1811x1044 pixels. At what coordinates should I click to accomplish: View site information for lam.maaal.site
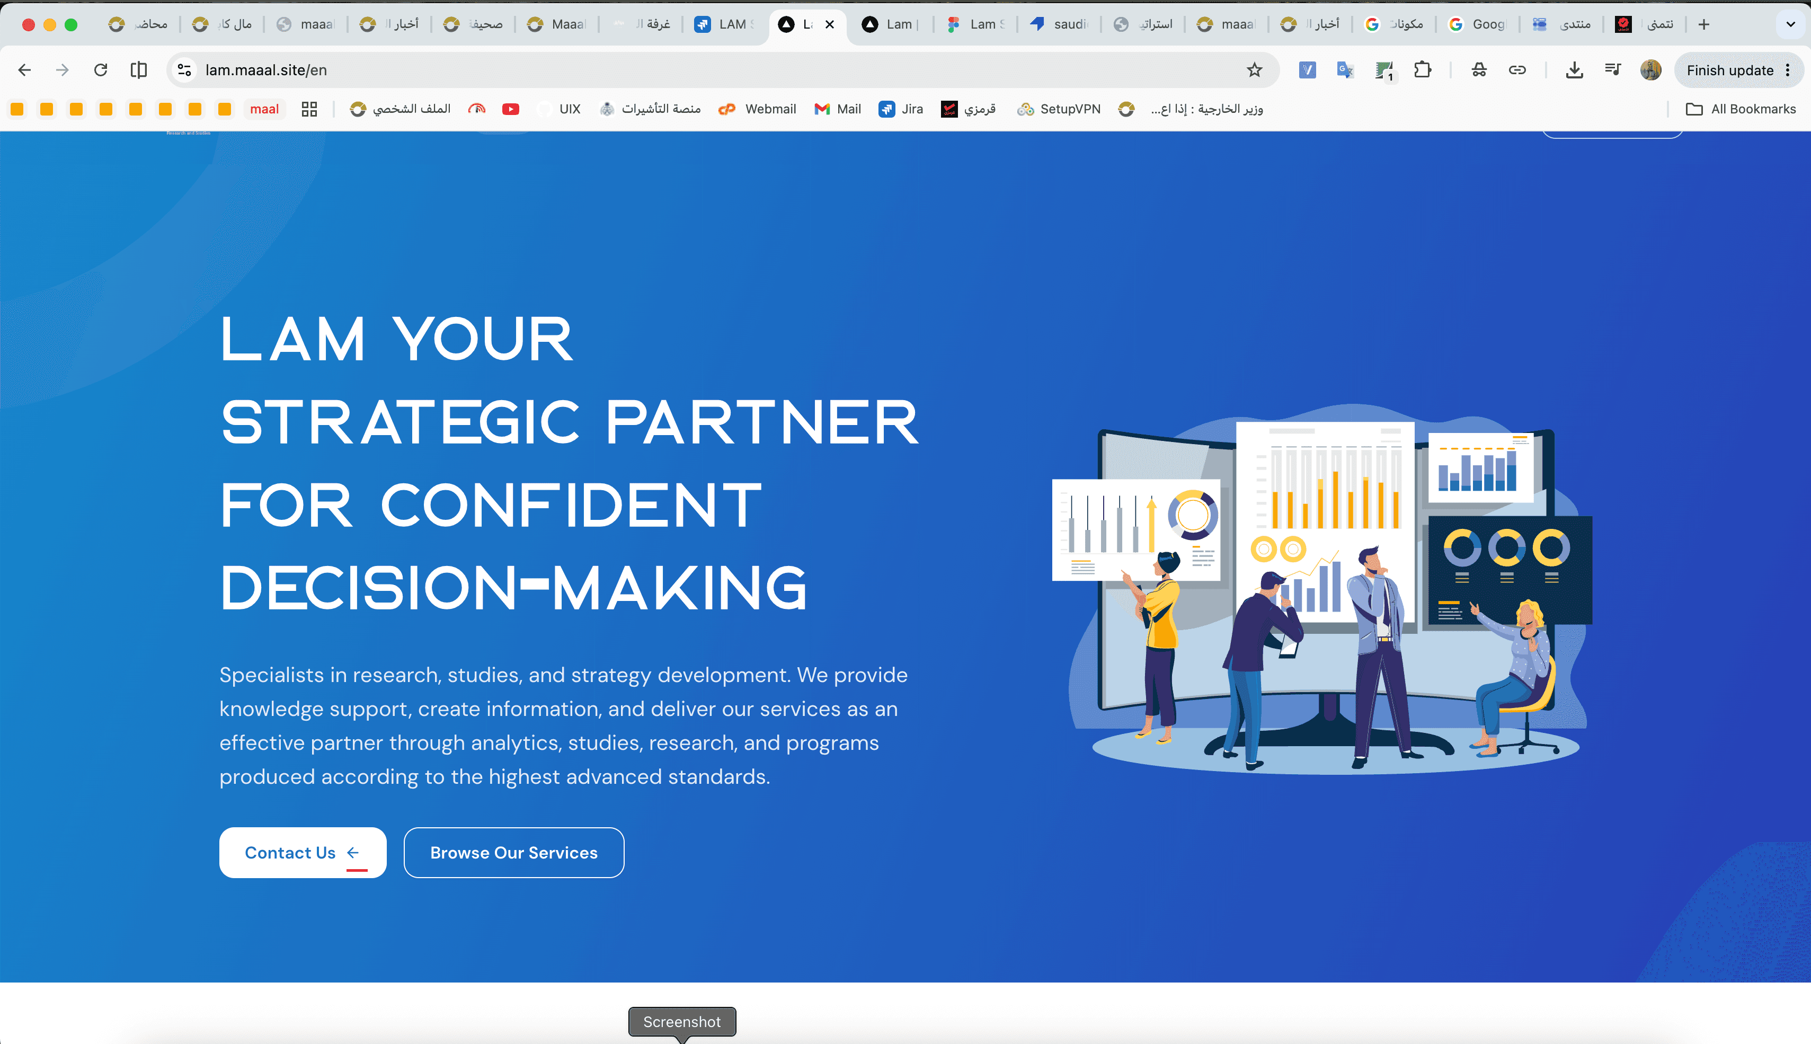tap(184, 69)
